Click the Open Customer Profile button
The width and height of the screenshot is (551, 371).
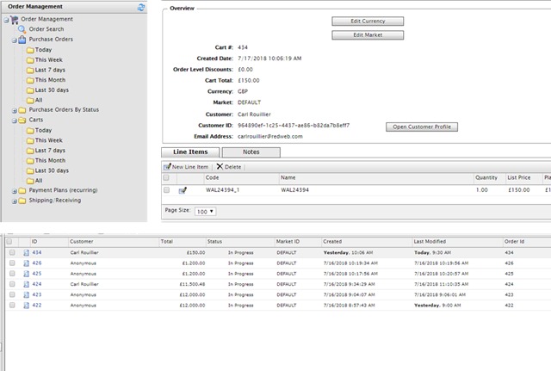click(421, 127)
